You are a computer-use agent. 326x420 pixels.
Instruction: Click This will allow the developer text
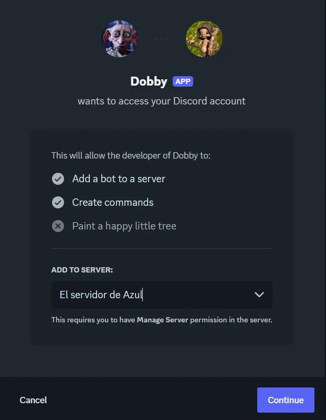click(131, 155)
